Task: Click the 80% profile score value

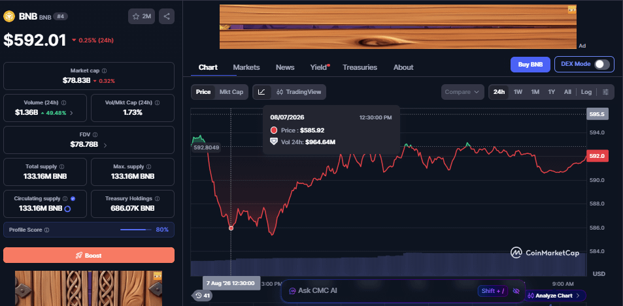Action: pyautogui.click(x=162, y=230)
